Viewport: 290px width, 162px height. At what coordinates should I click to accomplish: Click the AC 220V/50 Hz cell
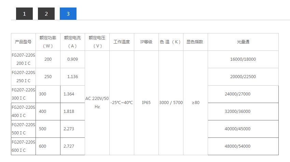click(x=97, y=103)
